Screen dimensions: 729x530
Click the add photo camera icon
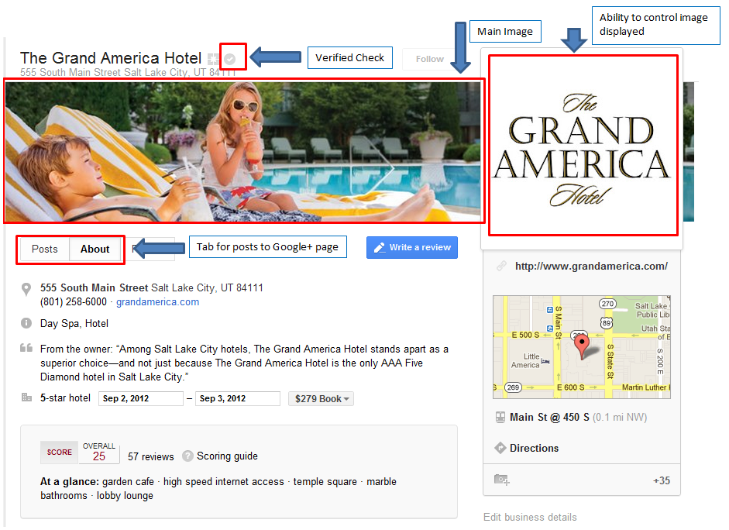502,480
